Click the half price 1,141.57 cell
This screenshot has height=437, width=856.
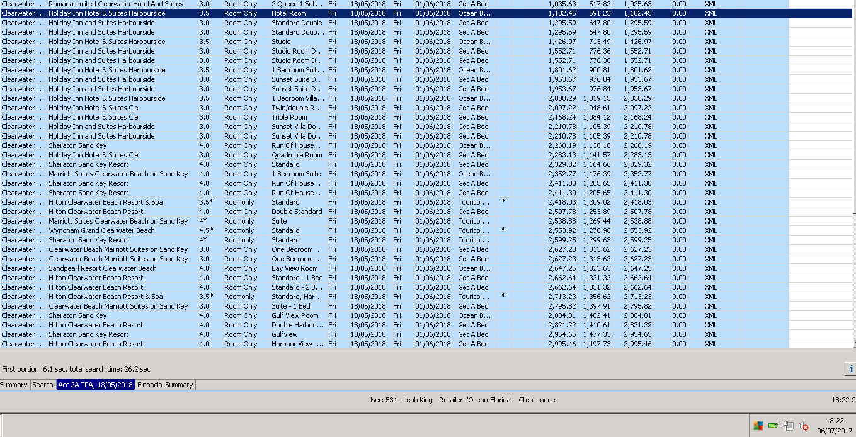pos(596,155)
